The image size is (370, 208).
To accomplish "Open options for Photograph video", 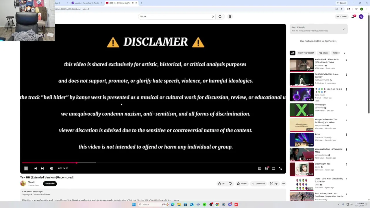I will tap(346, 105).
